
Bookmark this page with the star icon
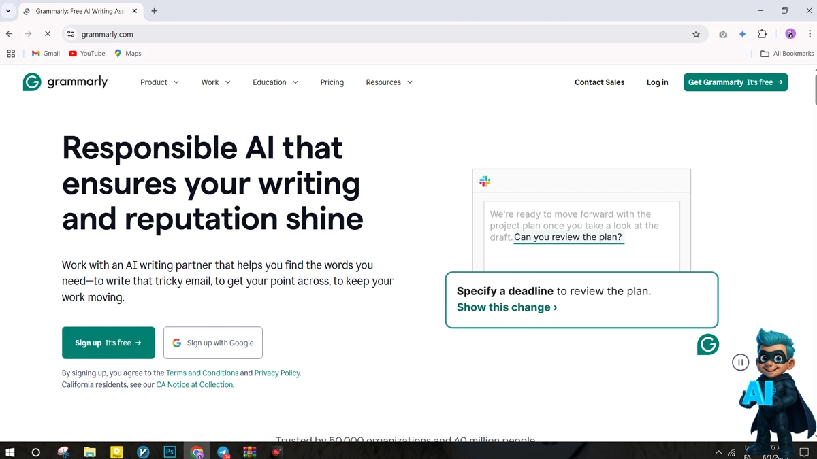coord(696,34)
